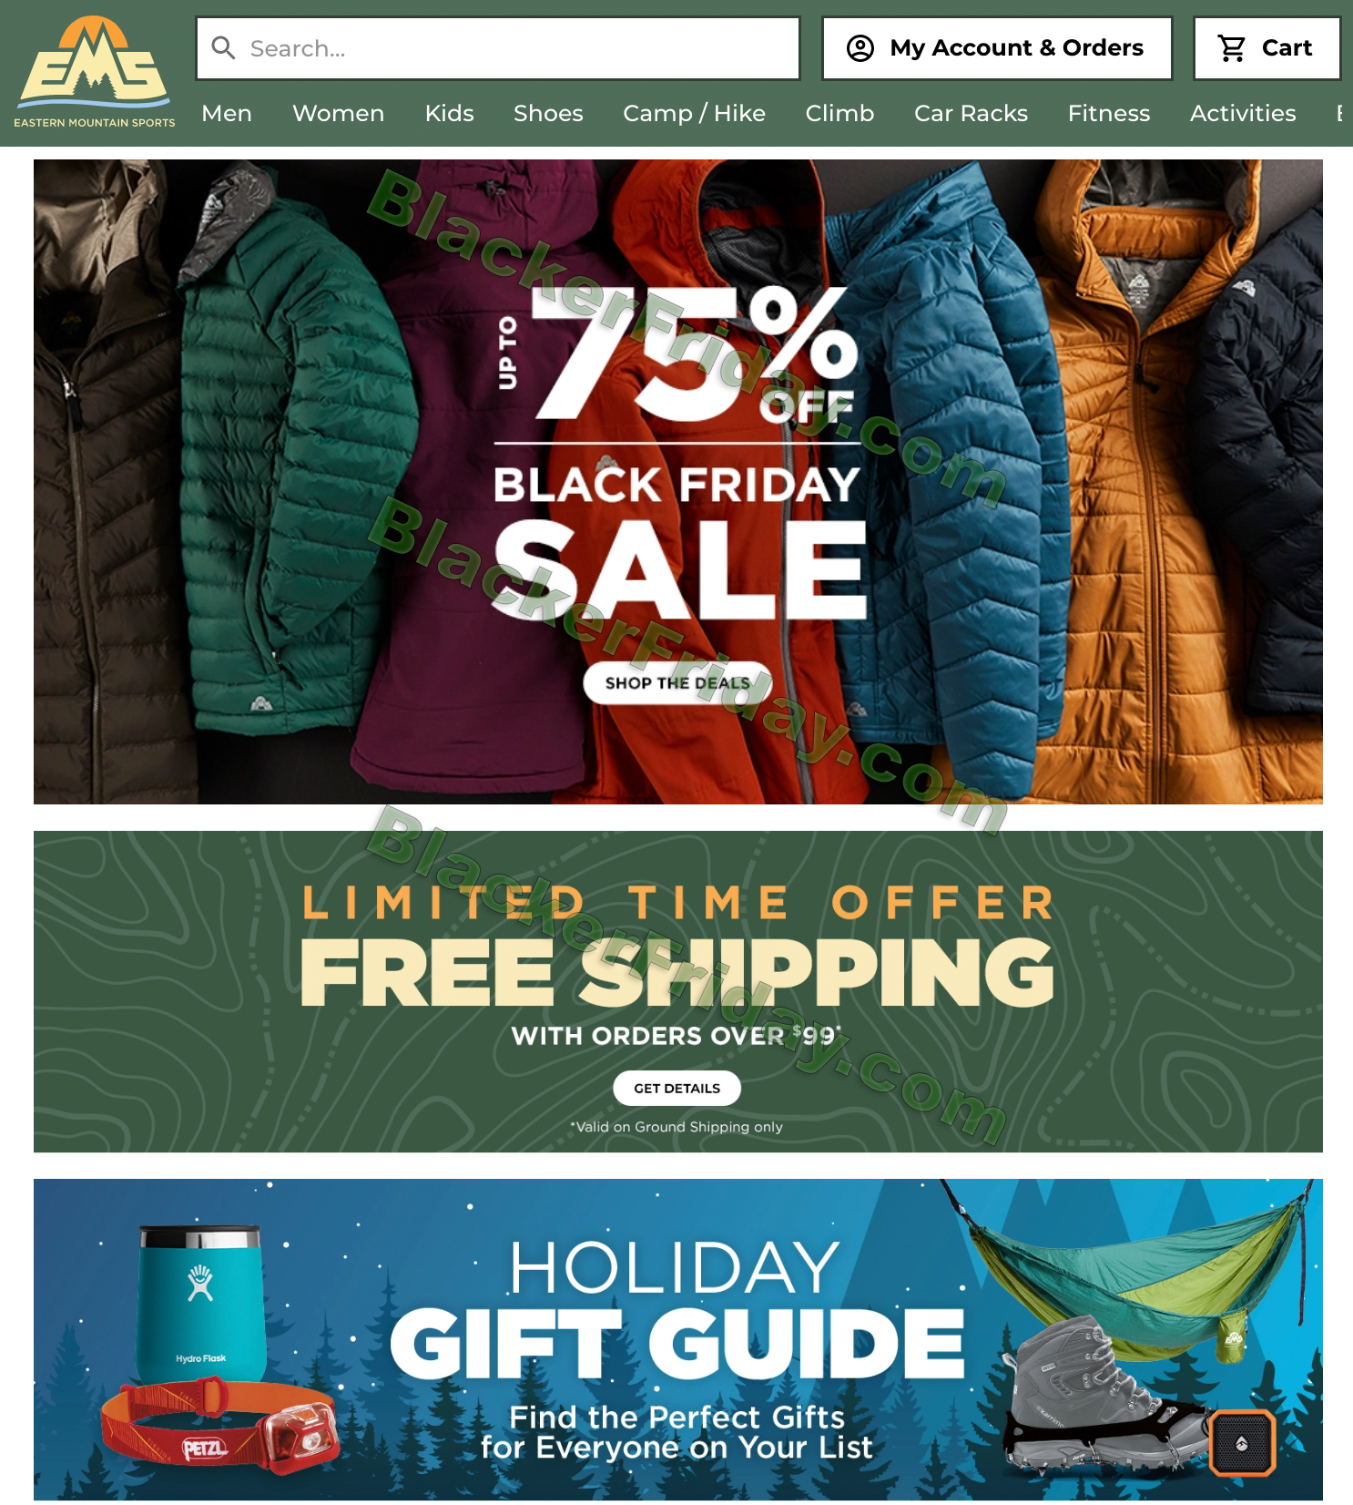The width and height of the screenshot is (1353, 1505).
Task: Click the account profile icon
Action: tap(860, 47)
